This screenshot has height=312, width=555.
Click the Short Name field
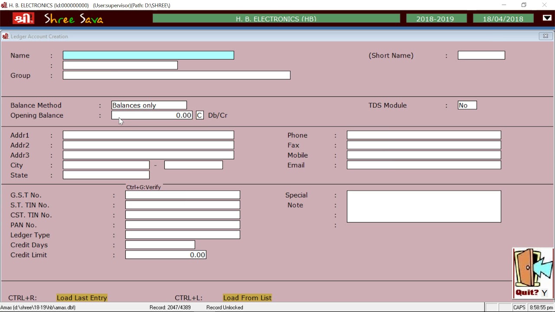tap(481, 55)
